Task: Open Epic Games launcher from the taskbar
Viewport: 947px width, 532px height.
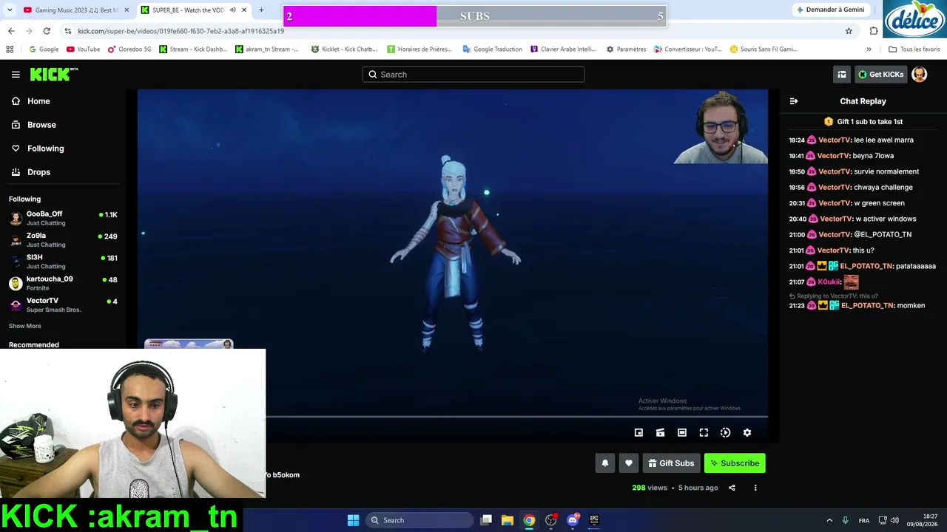Action: tap(594, 520)
